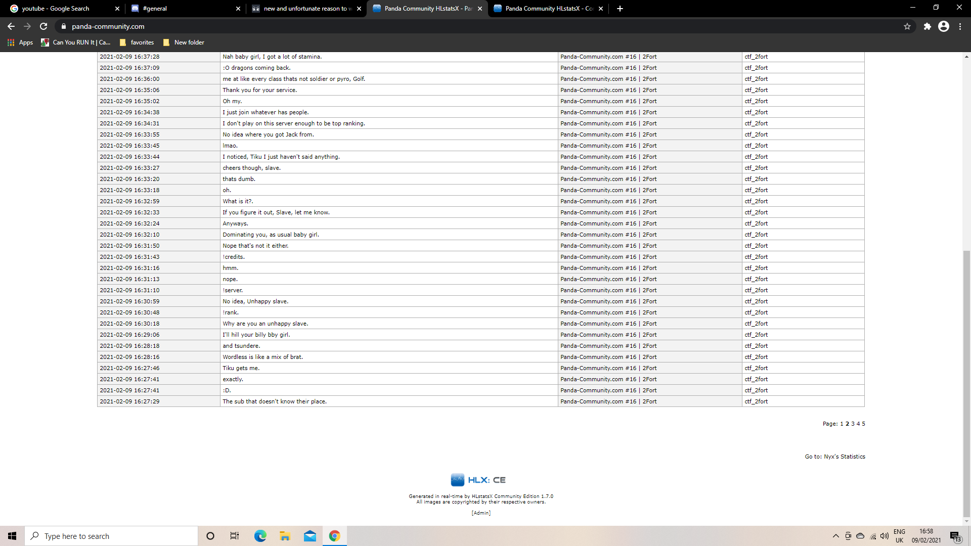Open the Mail app from taskbar

click(x=310, y=536)
